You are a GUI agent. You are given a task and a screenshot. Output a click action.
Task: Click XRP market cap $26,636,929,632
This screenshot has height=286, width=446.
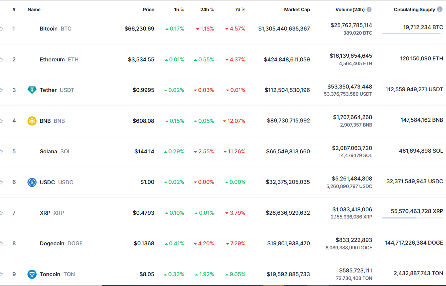[x=288, y=213]
